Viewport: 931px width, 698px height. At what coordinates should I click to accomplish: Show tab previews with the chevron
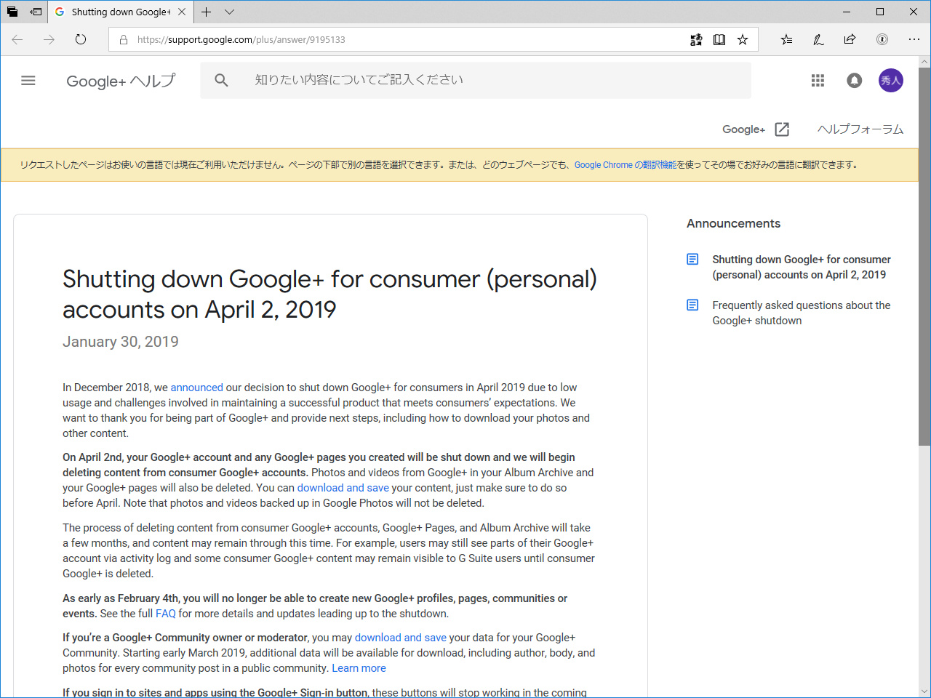coord(229,12)
